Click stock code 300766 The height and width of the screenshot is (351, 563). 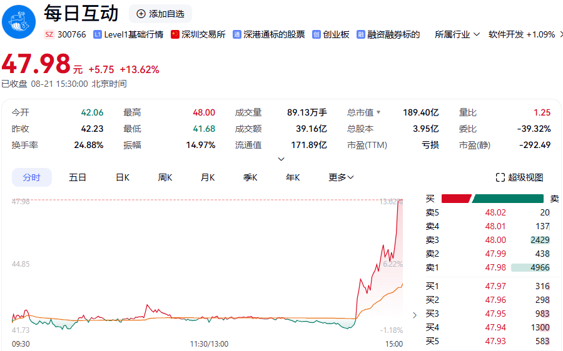(x=72, y=34)
